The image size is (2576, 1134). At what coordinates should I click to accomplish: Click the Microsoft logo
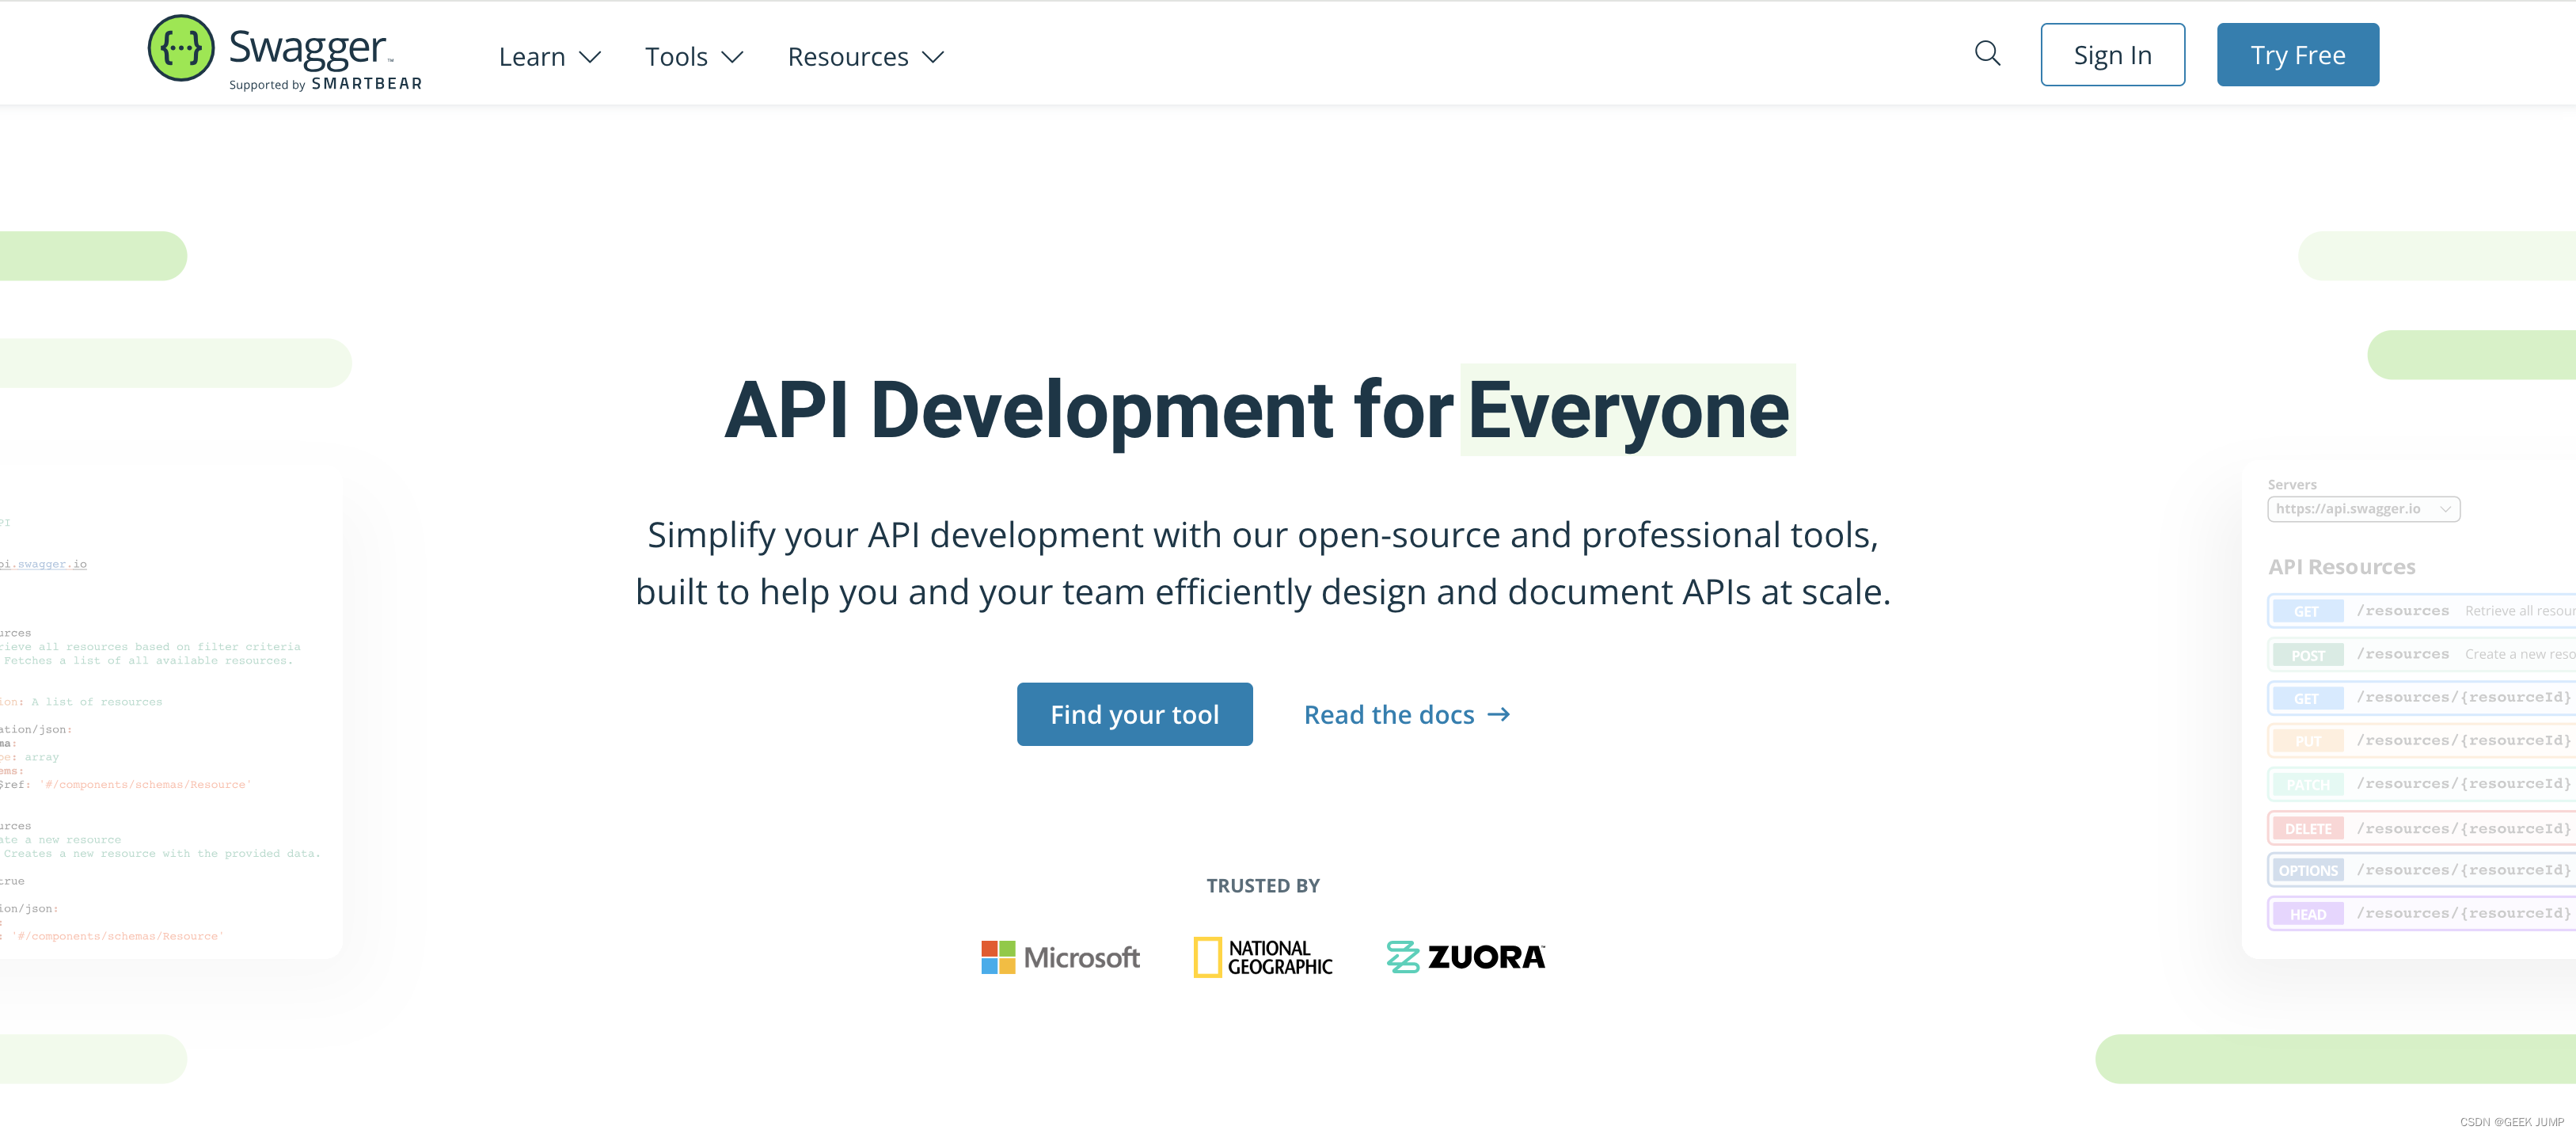coord(1060,957)
